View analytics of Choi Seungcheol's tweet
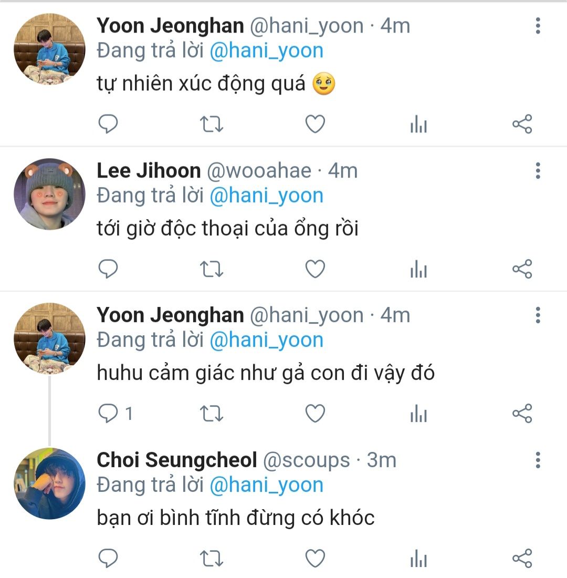The height and width of the screenshot is (578, 567). click(418, 559)
